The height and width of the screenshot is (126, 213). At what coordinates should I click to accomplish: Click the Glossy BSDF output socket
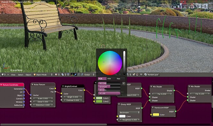pyautogui.click(x=142, y=108)
